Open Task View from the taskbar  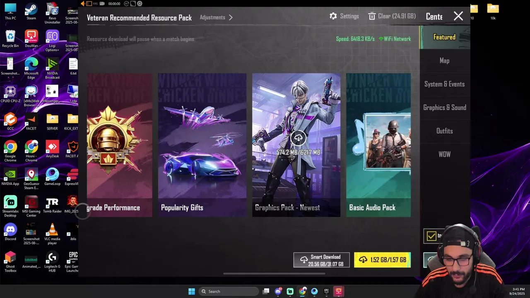[x=266, y=291]
